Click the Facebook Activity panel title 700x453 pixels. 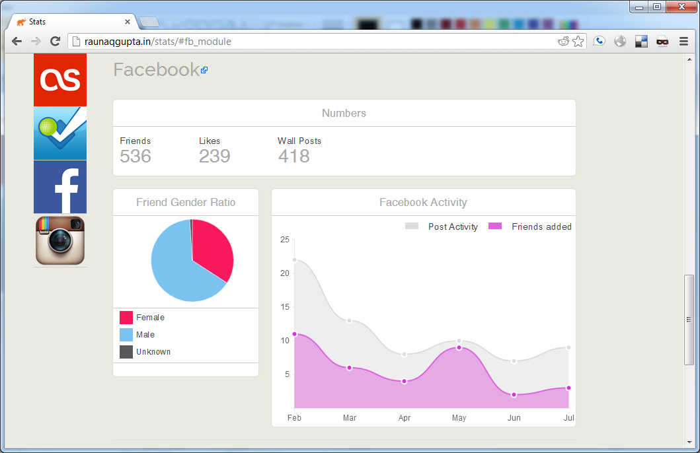423,203
